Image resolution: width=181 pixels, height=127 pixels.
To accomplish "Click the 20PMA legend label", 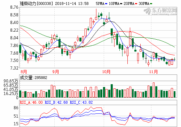I will pyautogui.click(x=129, y=3).
